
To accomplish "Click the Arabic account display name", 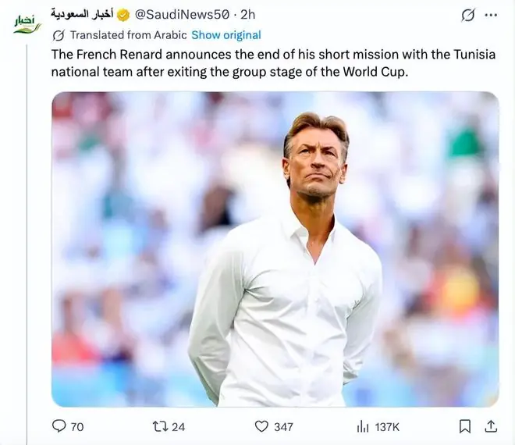I will [x=82, y=14].
